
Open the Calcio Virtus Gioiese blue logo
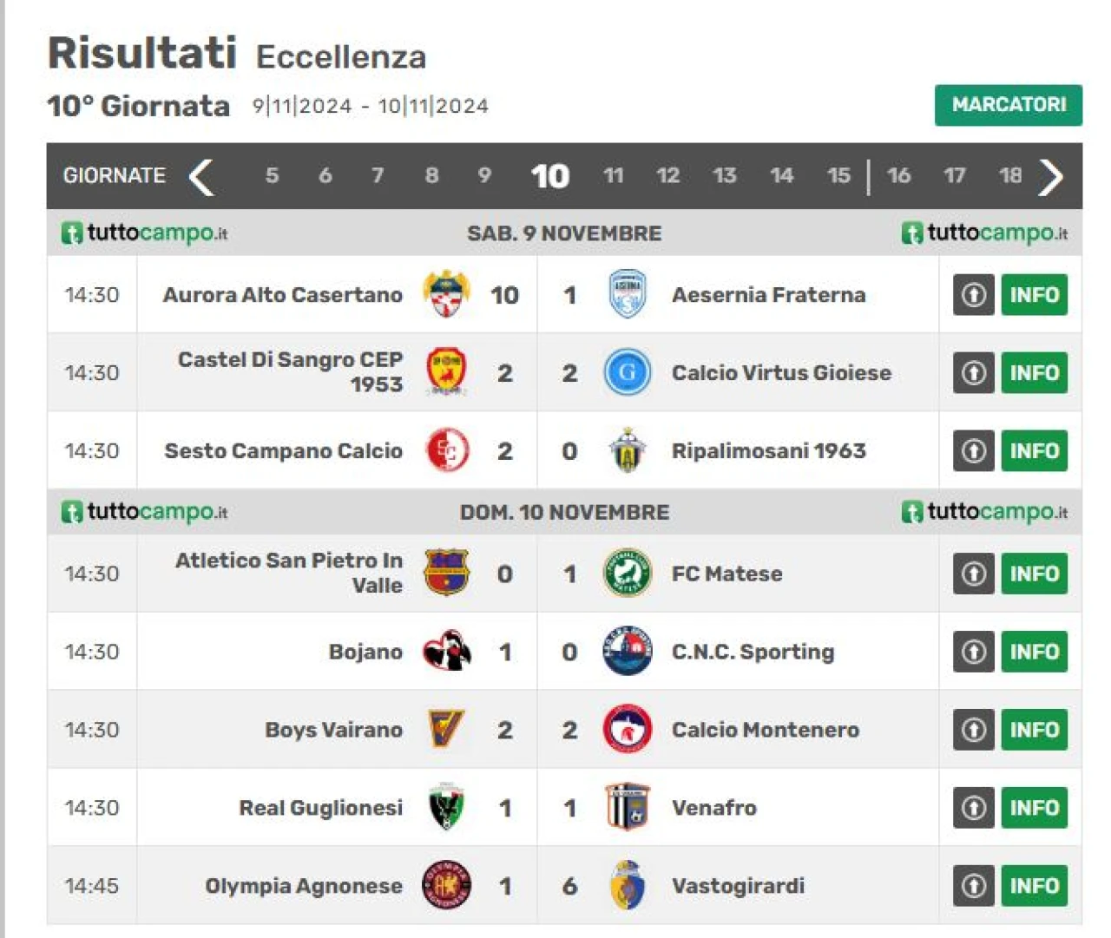(x=628, y=372)
